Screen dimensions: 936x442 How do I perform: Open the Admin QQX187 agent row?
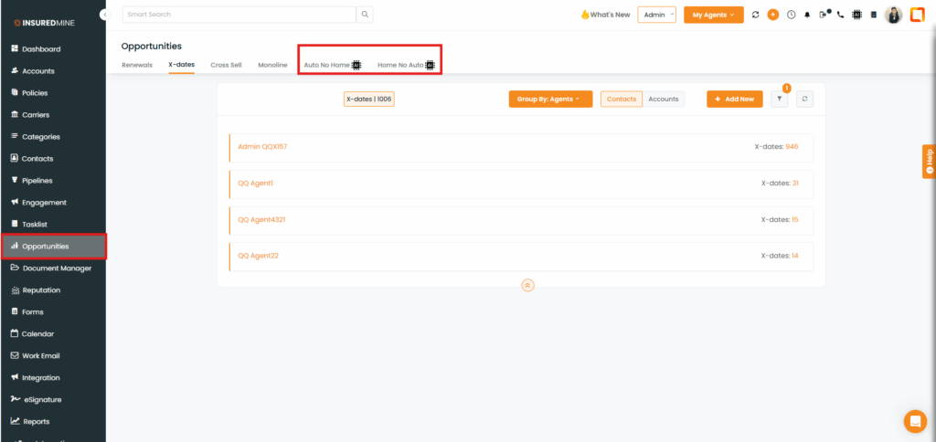(263, 146)
